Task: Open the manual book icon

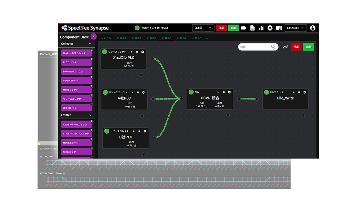Action: (279, 28)
